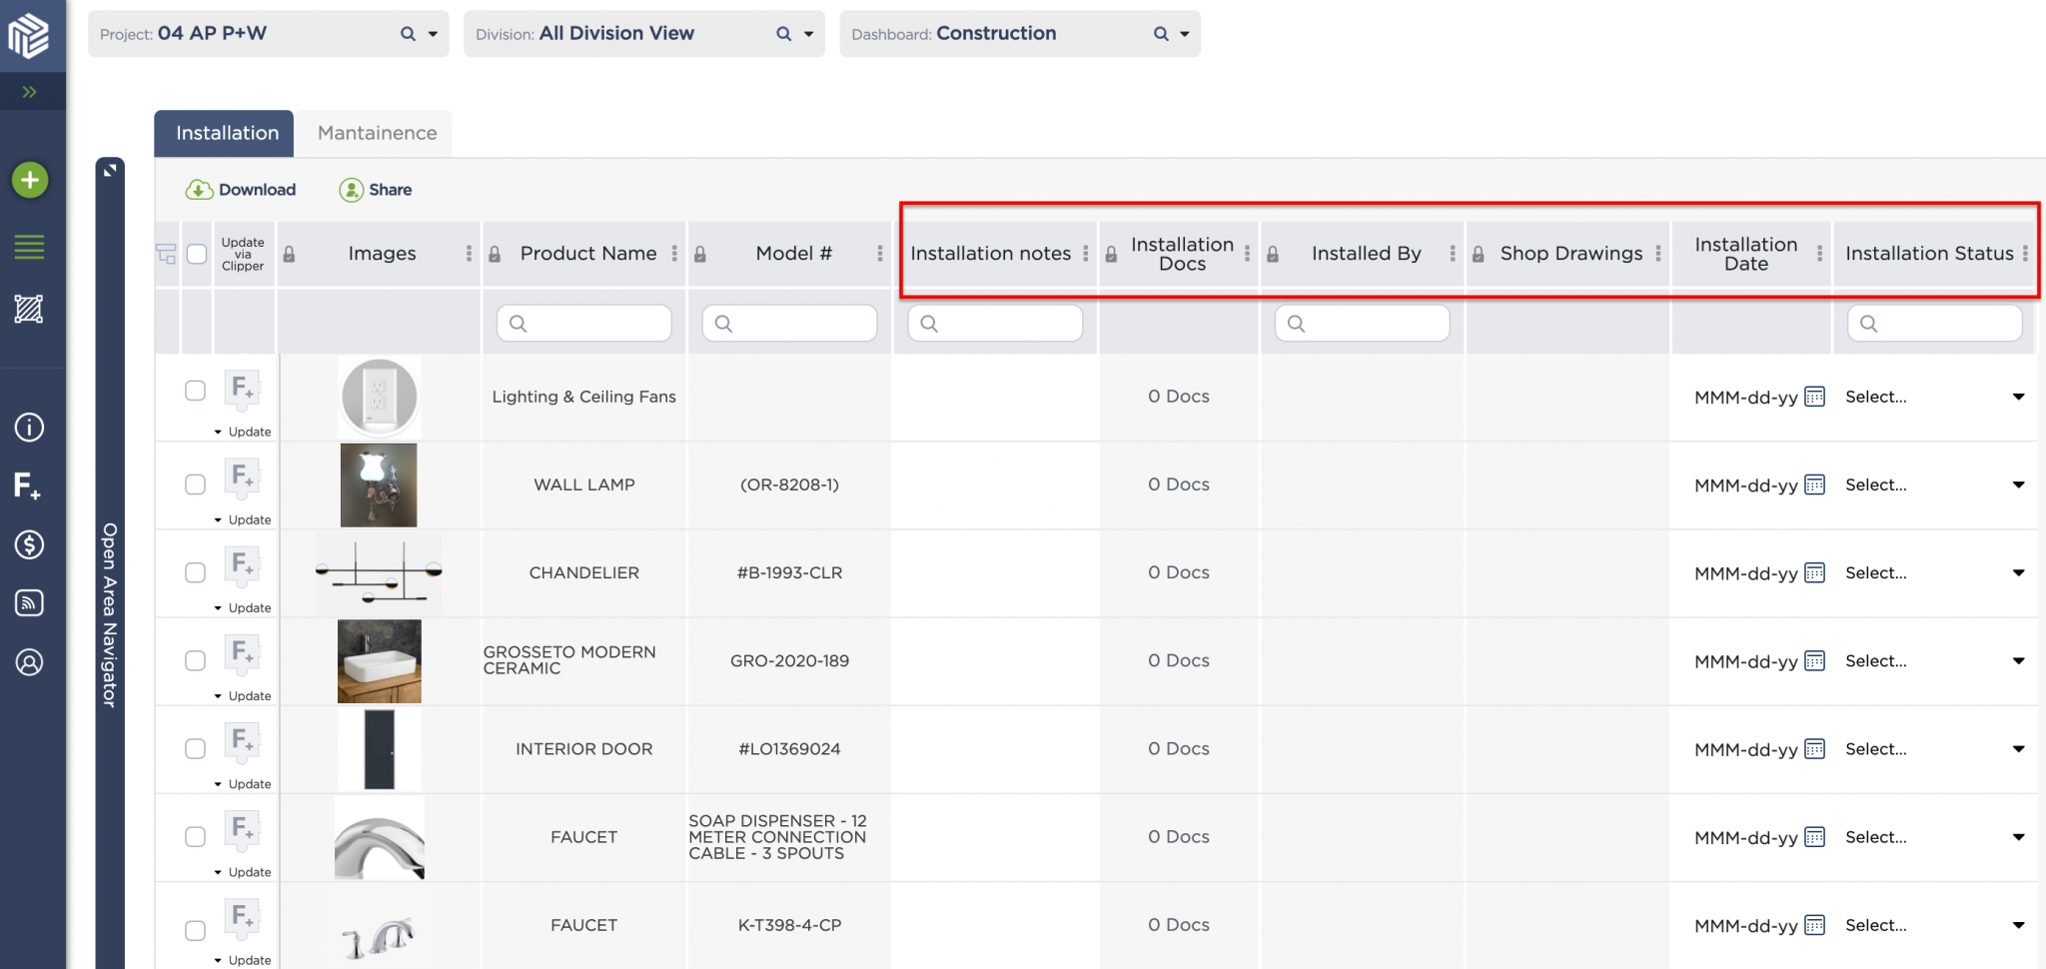2046x969 pixels.
Task: Expand the Project 04 AP P+W dropdown
Action: (433, 34)
